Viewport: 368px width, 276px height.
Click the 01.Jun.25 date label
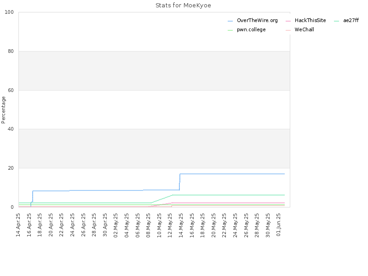tap(279, 224)
